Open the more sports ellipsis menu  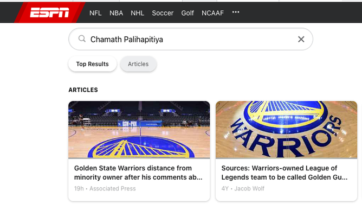[x=236, y=12]
